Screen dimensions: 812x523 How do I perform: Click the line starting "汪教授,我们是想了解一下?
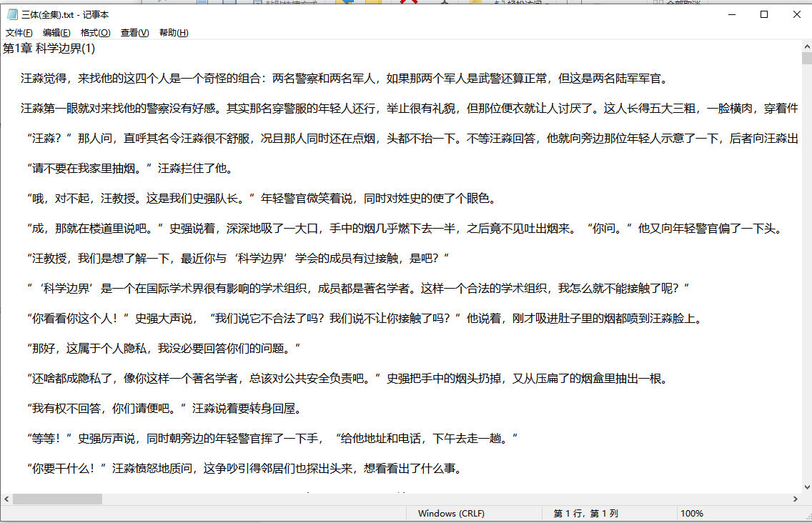(238, 259)
